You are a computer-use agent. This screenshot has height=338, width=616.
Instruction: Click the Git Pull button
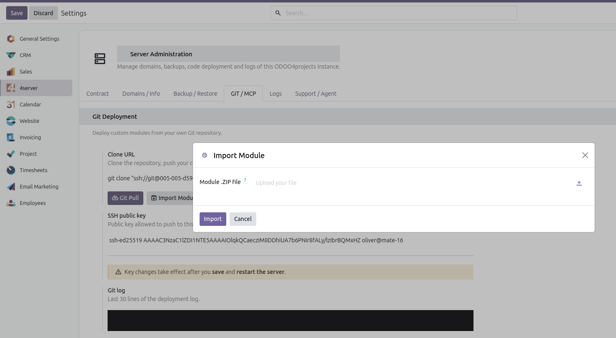coord(126,198)
